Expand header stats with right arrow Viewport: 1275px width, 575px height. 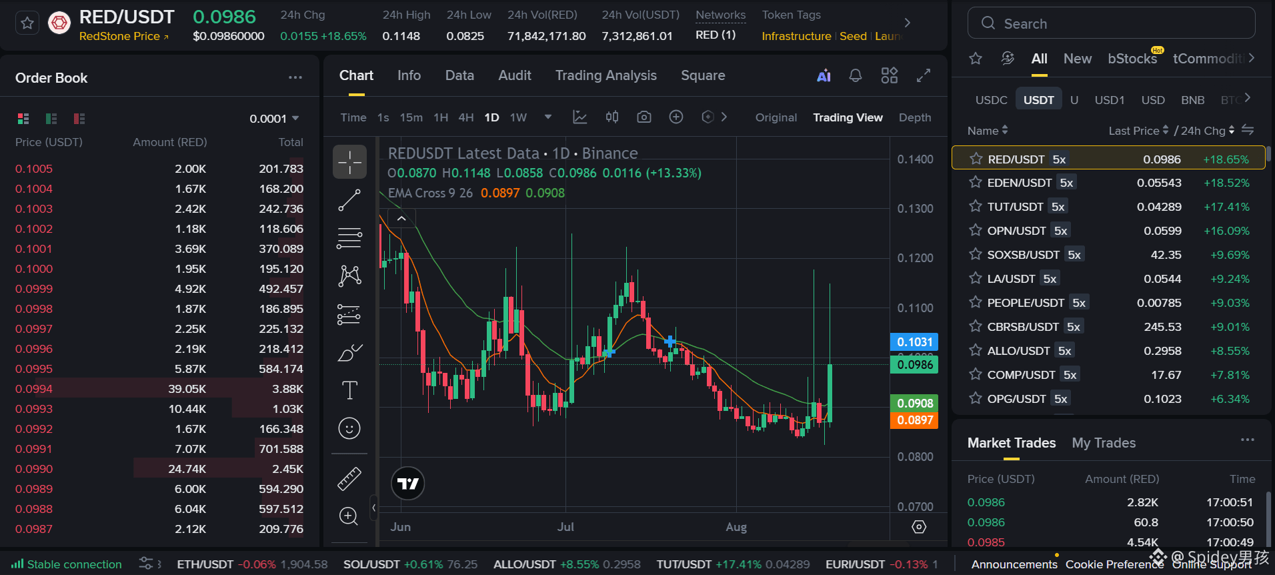pos(907,23)
